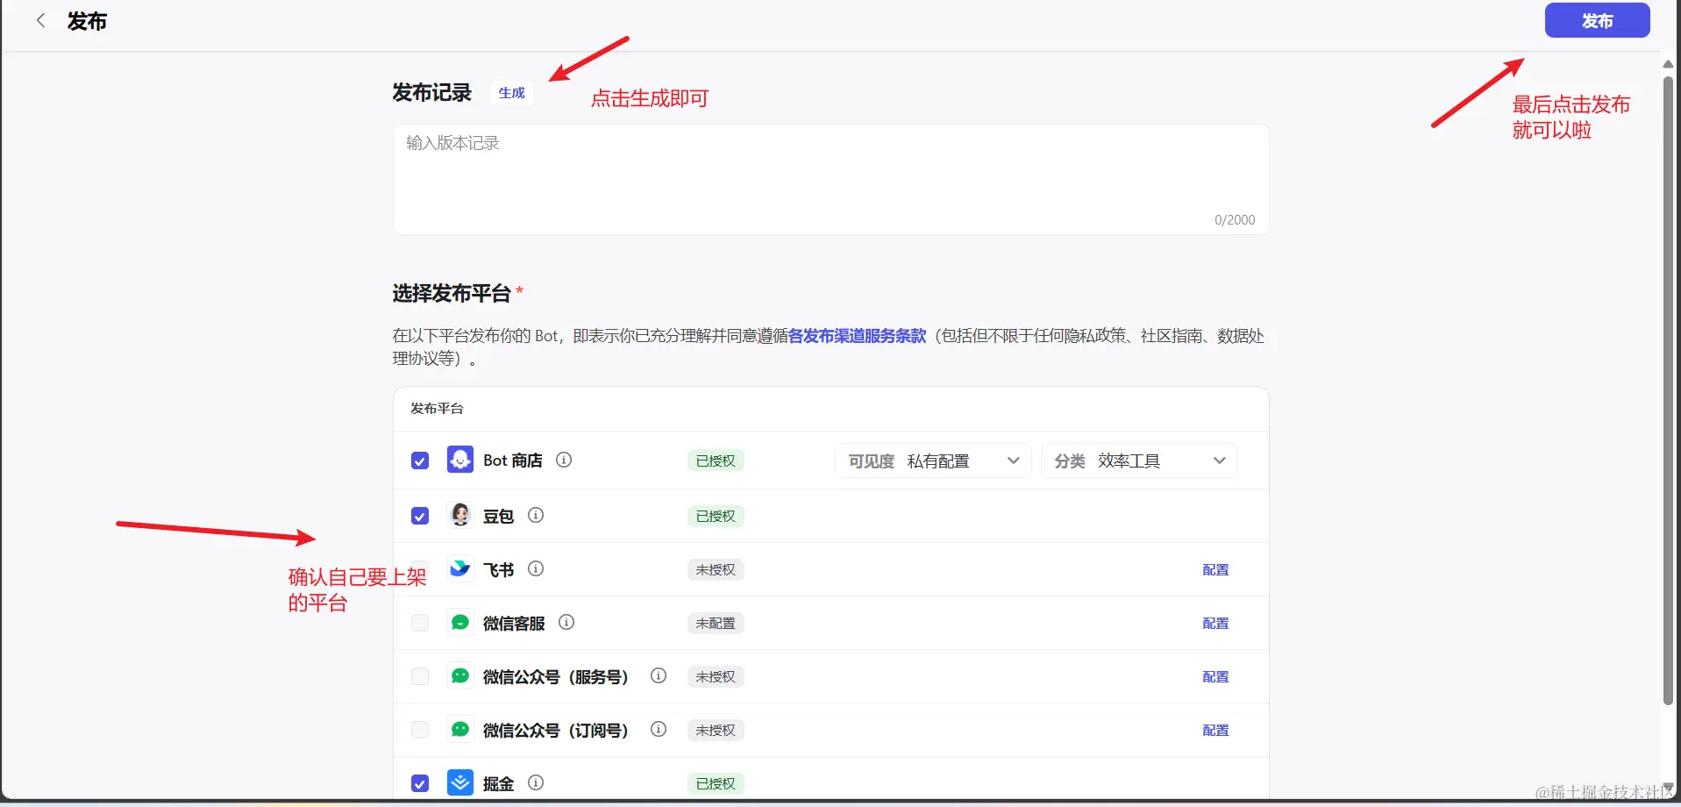Click the 微信公众号（服务号）WeChat icon

(x=460, y=675)
